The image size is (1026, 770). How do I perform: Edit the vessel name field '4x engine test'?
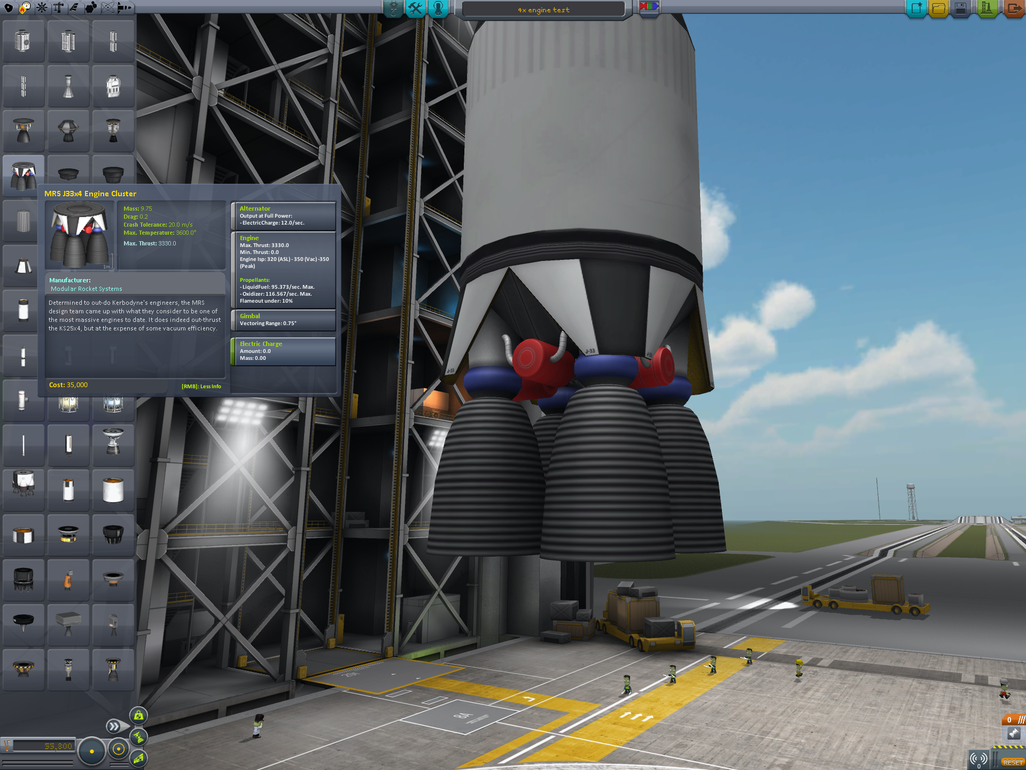tap(543, 10)
